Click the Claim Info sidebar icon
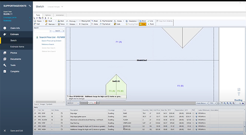Viewport: 246px width, 135px height. 5,28
